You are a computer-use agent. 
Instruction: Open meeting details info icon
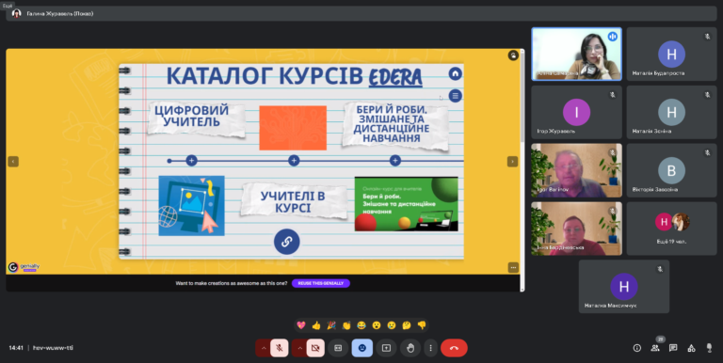tap(636, 348)
